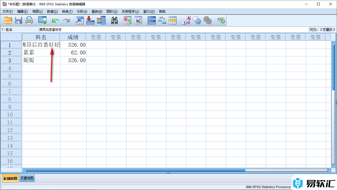Open the 分析(A) menu

point(82,11)
